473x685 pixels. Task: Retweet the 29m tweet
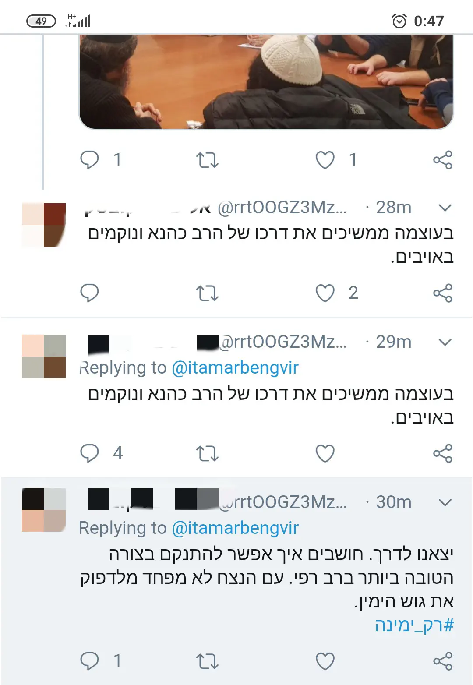pos(207,453)
